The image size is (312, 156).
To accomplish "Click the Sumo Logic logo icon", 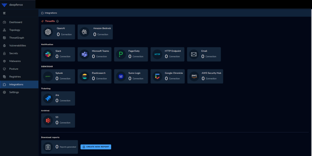I will coord(121,76).
